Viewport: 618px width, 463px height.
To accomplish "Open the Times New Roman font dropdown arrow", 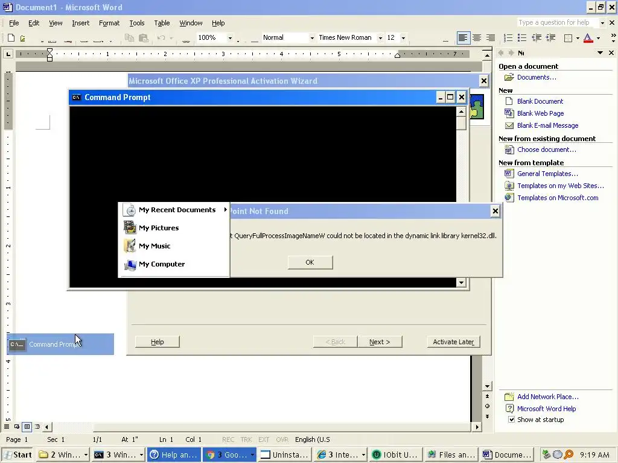I will 380,38.
